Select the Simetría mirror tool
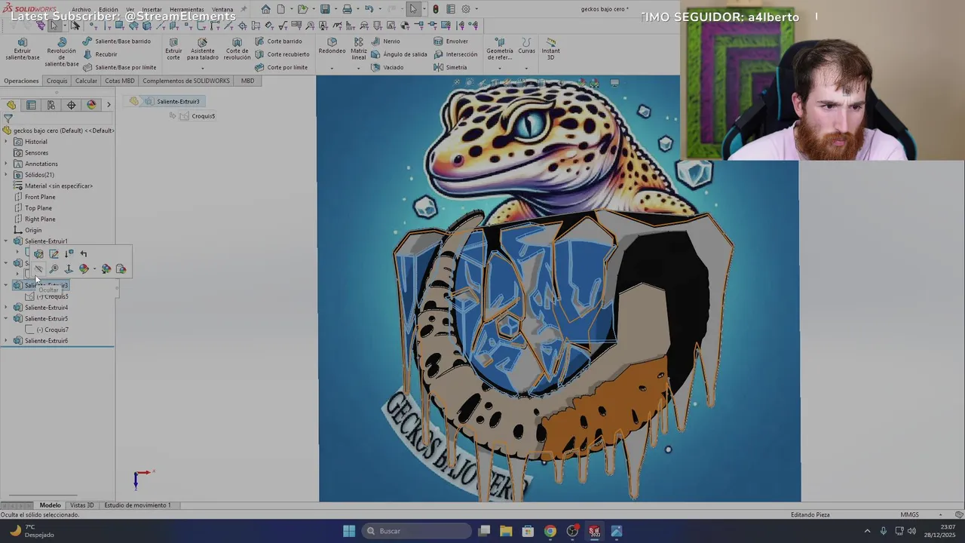Image resolution: width=965 pixels, height=543 pixels. (450, 67)
